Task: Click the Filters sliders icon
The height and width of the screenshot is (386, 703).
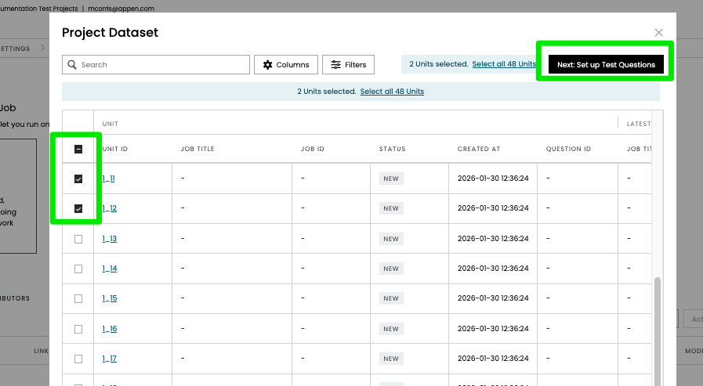Action: 335,65
